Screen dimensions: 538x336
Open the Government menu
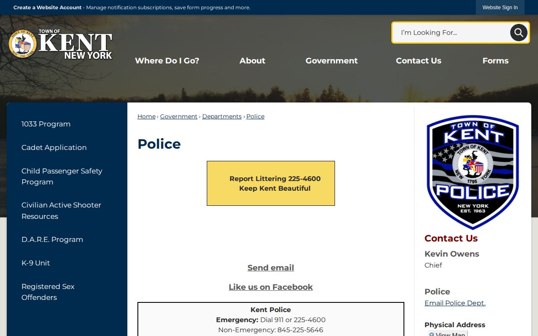[x=332, y=60]
